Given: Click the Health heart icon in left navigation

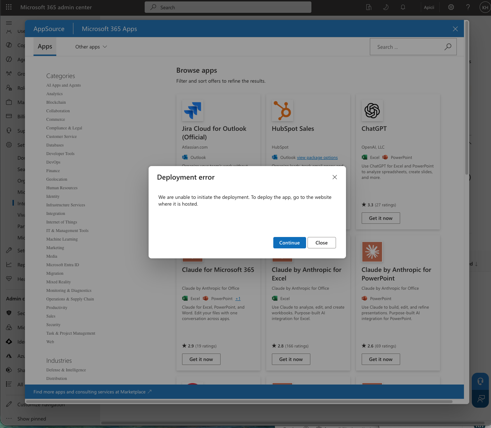Looking at the screenshot, I should tap(9, 279).
